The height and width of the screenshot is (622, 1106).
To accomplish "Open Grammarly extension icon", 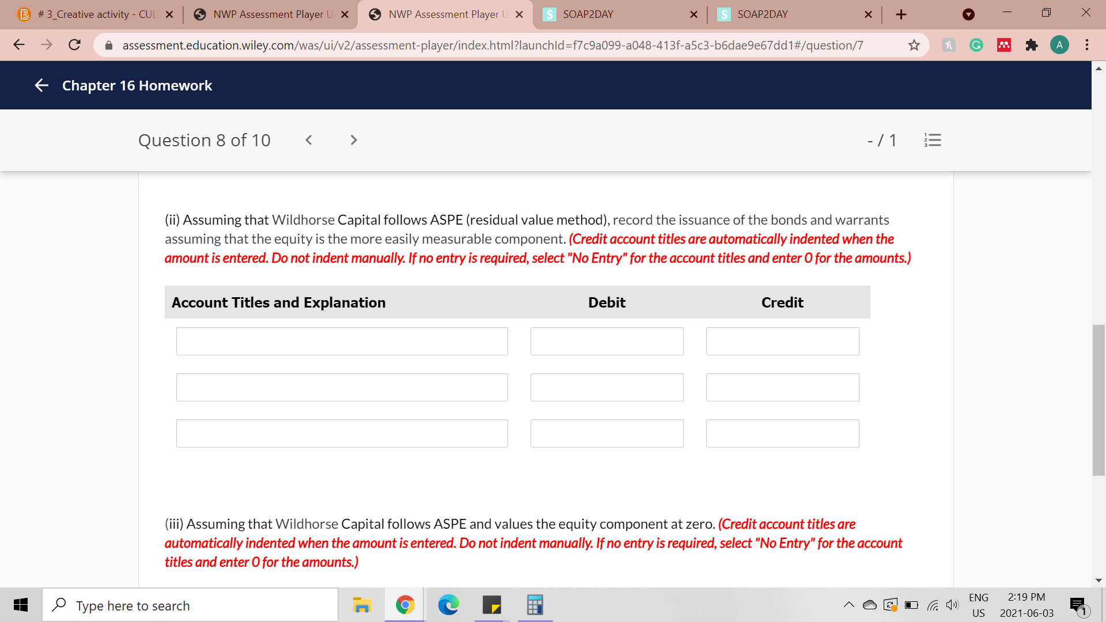I will (x=976, y=45).
